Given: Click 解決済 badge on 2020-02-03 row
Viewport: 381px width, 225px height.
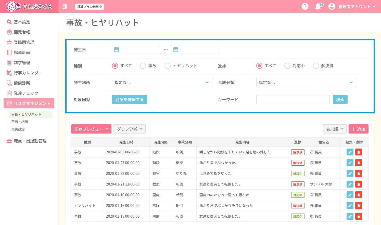Looking at the screenshot, I should [298, 152].
